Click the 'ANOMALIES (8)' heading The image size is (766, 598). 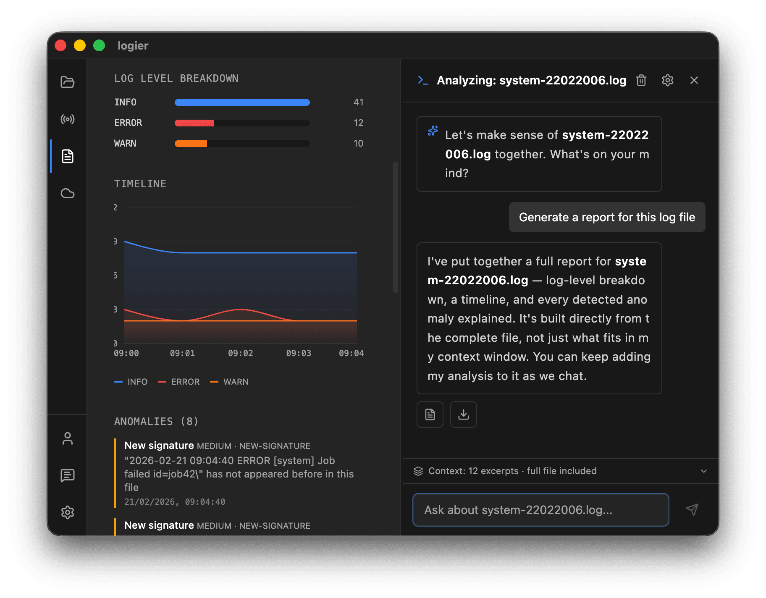pyautogui.click(x=156, y=422)
